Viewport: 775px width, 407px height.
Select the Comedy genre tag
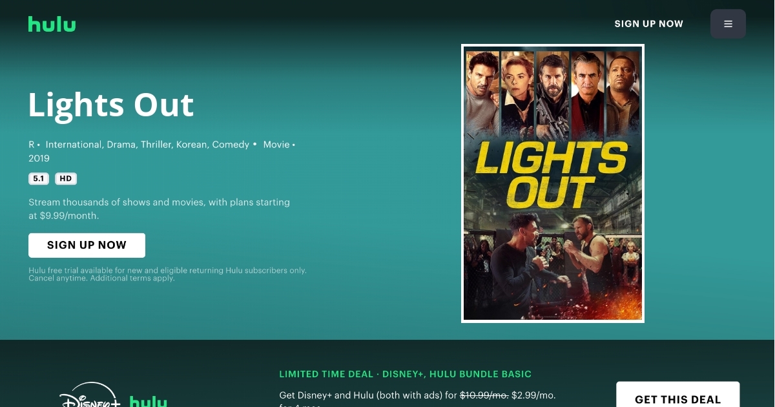click(x=231, y=145)
